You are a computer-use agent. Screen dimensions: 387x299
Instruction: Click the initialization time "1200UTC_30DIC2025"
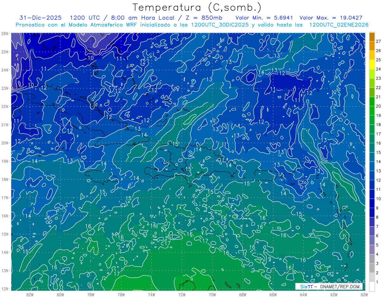point(220,25)
